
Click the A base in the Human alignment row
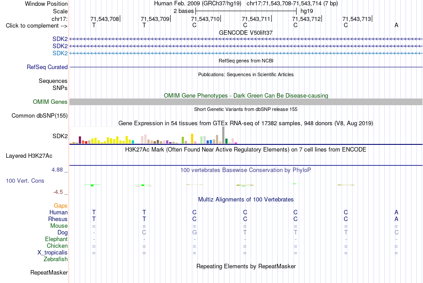396,213
